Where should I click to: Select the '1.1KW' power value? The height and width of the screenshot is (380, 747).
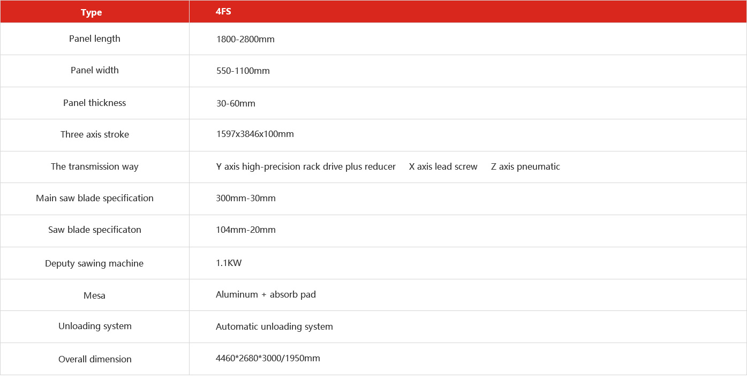[229, 263]
